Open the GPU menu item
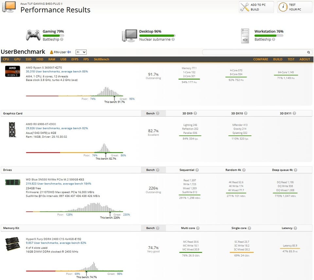 [x=17, y=59]
